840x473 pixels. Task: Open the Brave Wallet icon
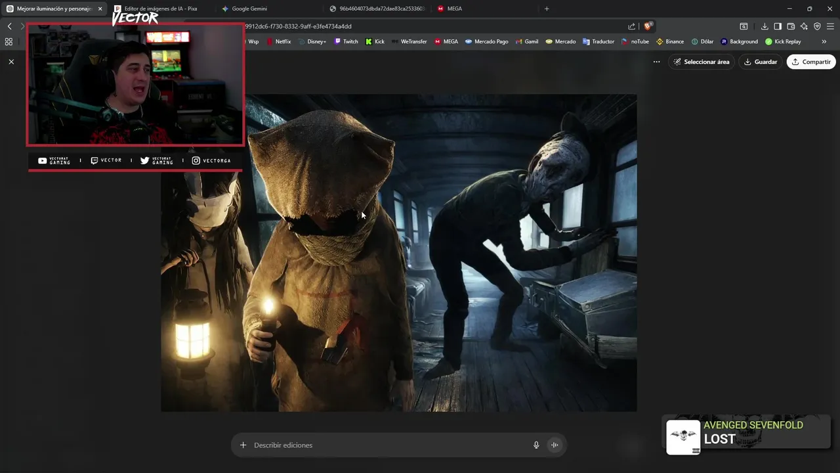pyautogui.click(x=791, y=26)
